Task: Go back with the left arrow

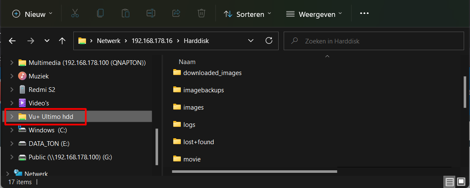Action: tap(12, 41)
